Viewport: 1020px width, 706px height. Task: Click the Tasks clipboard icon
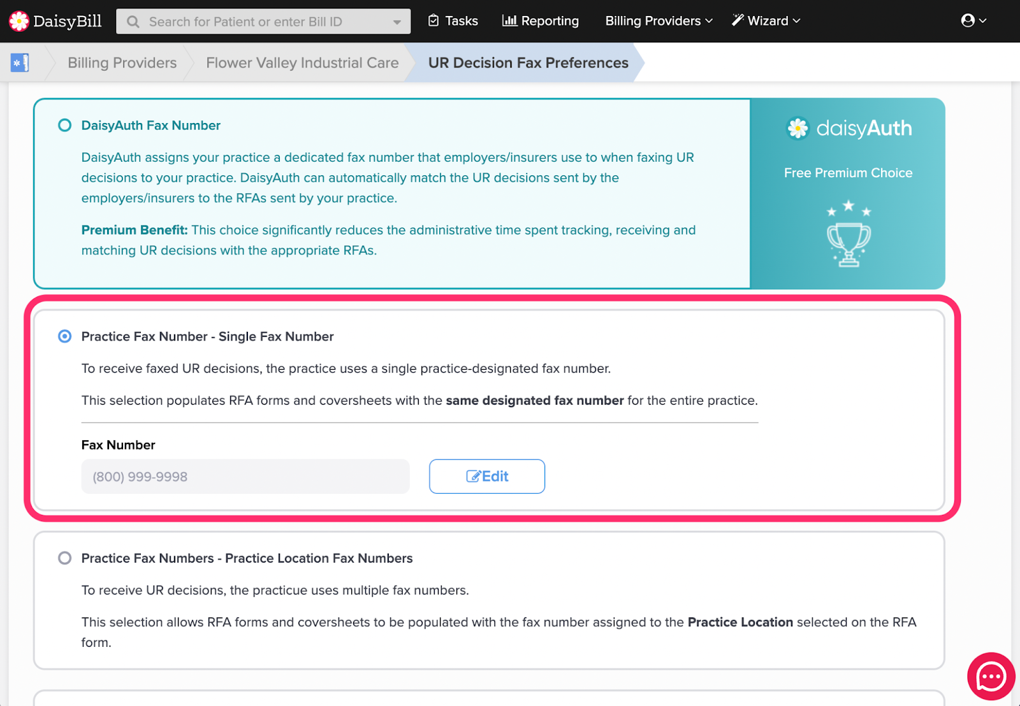[433, 21]
